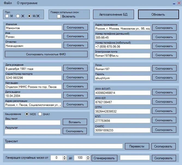This screenshot has width=182, height=165.
Task: Copy the Отчество field value
Action: pyautogui.click(x=76, y=45)
